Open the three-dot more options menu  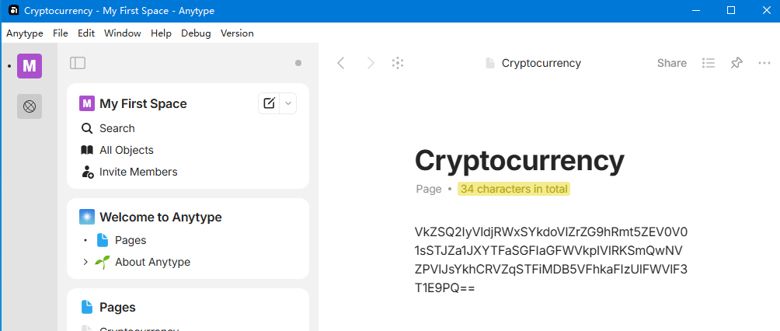pyautogui.click(x=764, y=63)
